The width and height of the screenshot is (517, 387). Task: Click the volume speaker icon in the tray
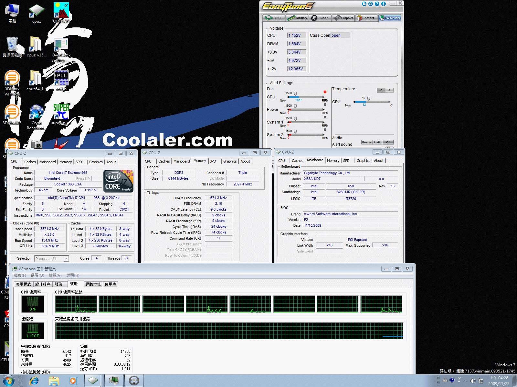[473, 381]
